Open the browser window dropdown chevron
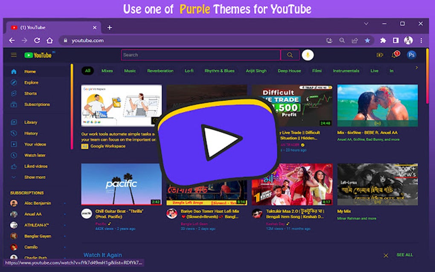Screen dimensions: 435x272 pos(366,23)
